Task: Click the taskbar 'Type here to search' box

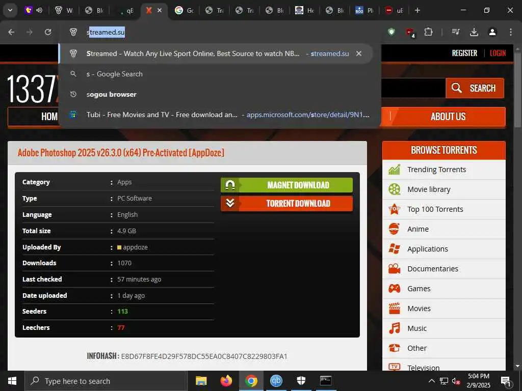Action: point(106,381)
